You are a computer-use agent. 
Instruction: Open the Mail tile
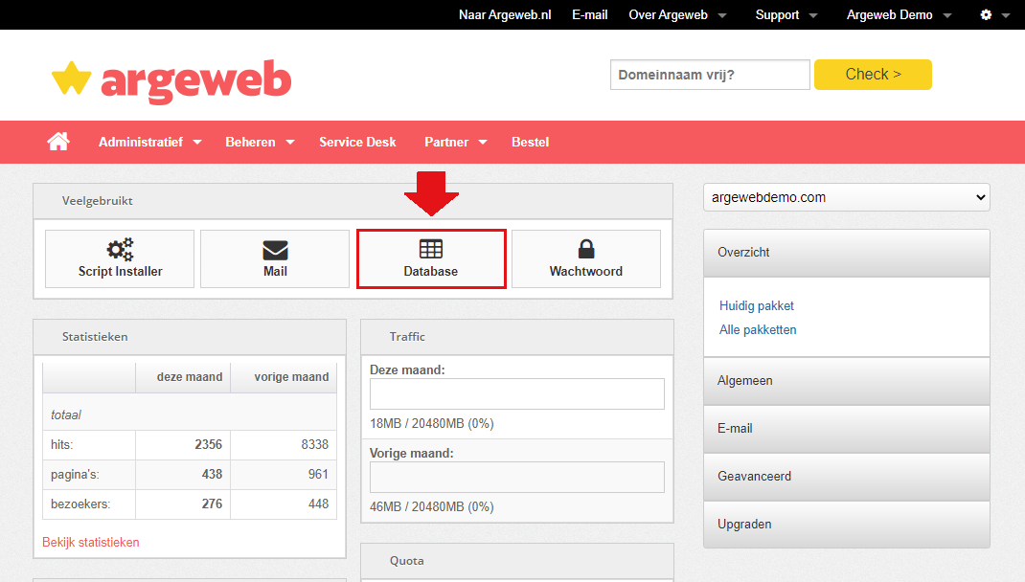coord(275,258)
